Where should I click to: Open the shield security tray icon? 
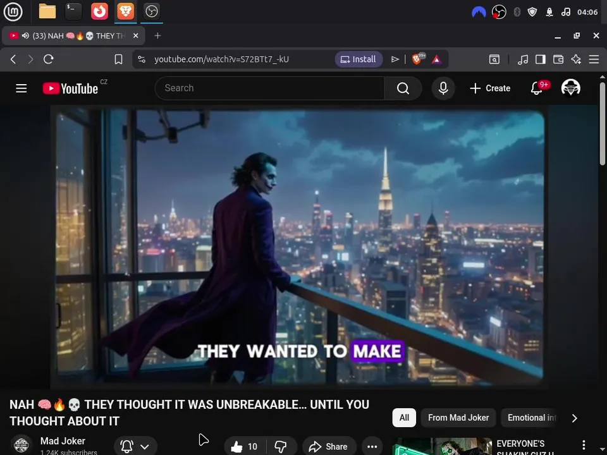(532, 12)
